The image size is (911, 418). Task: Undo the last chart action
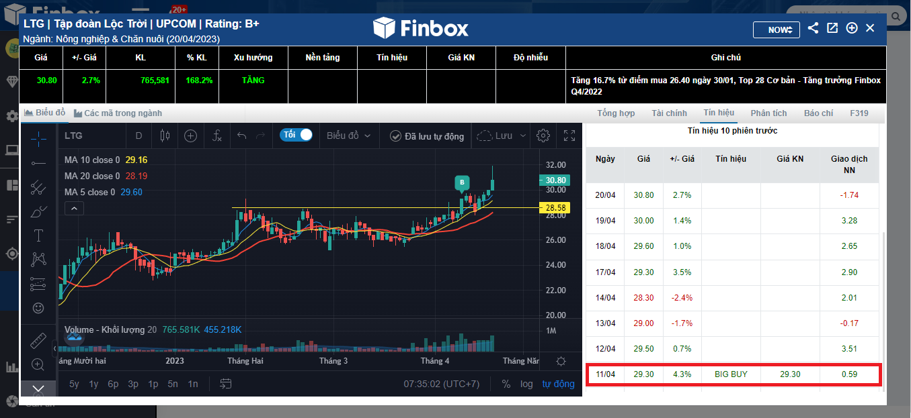[242, 136]
